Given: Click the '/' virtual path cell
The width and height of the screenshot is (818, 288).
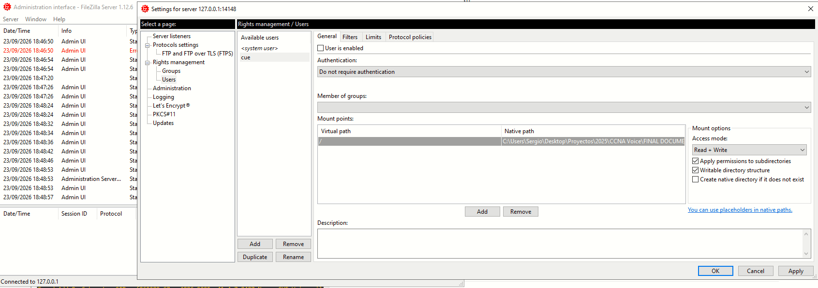Looking at the screenshot, I should 410,141.
